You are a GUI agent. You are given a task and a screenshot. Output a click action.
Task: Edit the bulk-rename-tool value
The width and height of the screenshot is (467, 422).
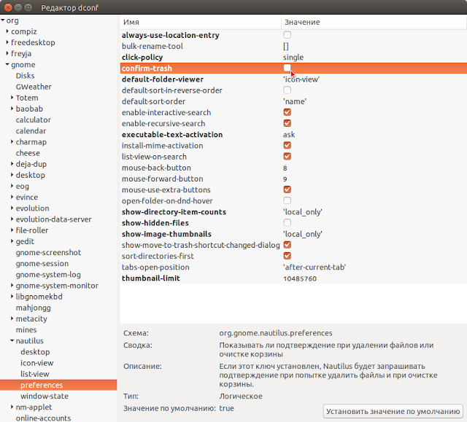click(285, 46)
